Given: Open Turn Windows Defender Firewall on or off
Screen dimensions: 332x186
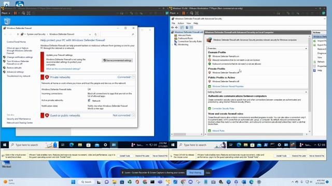Looking at the screenshot, I should (18, 63).
